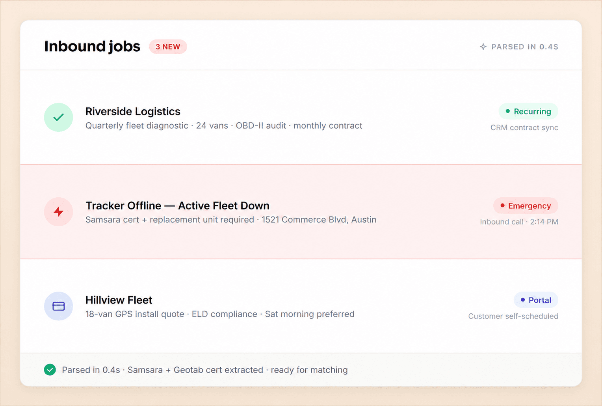602x406 pixels.
Task: Click the footer Parsed in 0.4s status message
Action: pyautogui.click(x=205, y=370)
